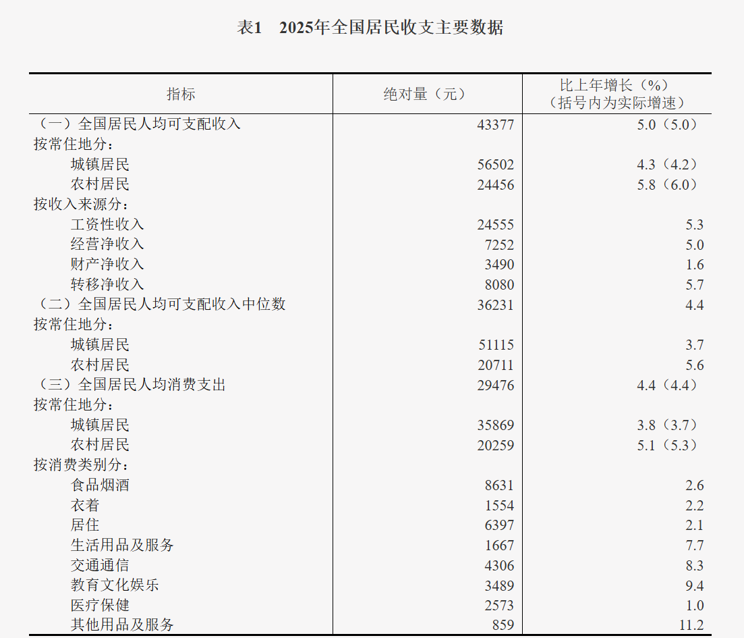Viewport: 744px width, 638px height.
Task: Select the value 2573
Action: [x=499, y=606]
